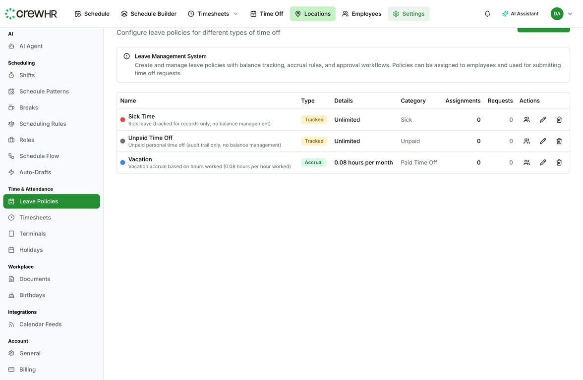Select Holidays in the sidebar
This screenshot has width=583, height=380.
pyautogui.click(x=31, y=250)
